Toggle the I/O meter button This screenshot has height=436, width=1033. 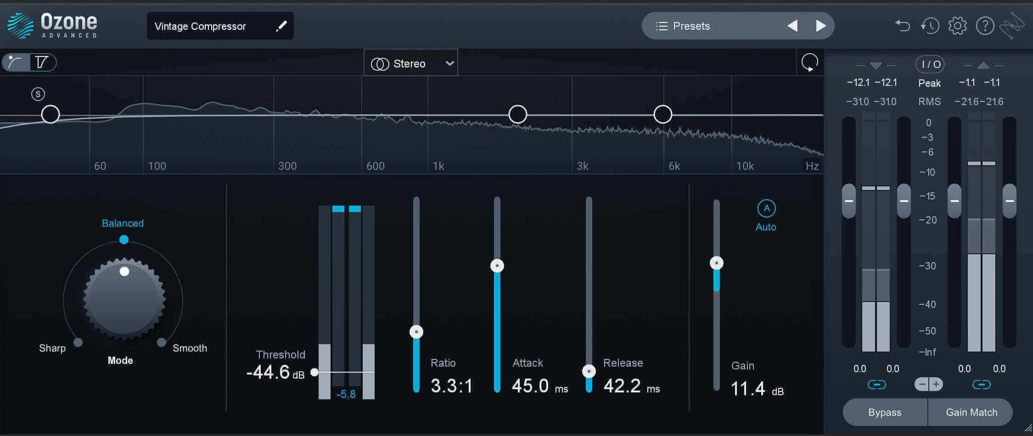(930, 64)
